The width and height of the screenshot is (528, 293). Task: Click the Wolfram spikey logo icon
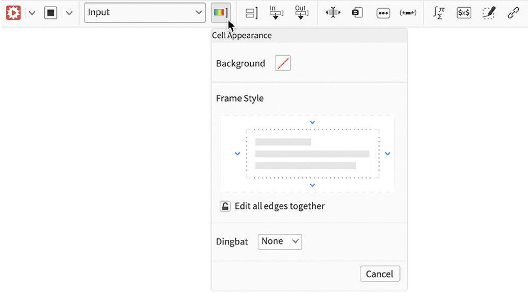tap(13, 13)
